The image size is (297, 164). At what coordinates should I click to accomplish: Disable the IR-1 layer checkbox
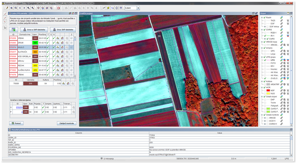coord(265,36)
